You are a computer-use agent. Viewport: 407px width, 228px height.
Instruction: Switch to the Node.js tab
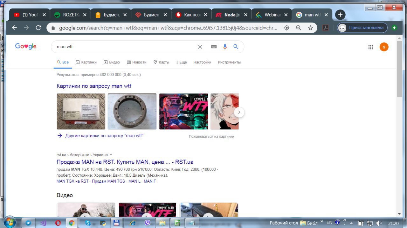click(231, 15)
